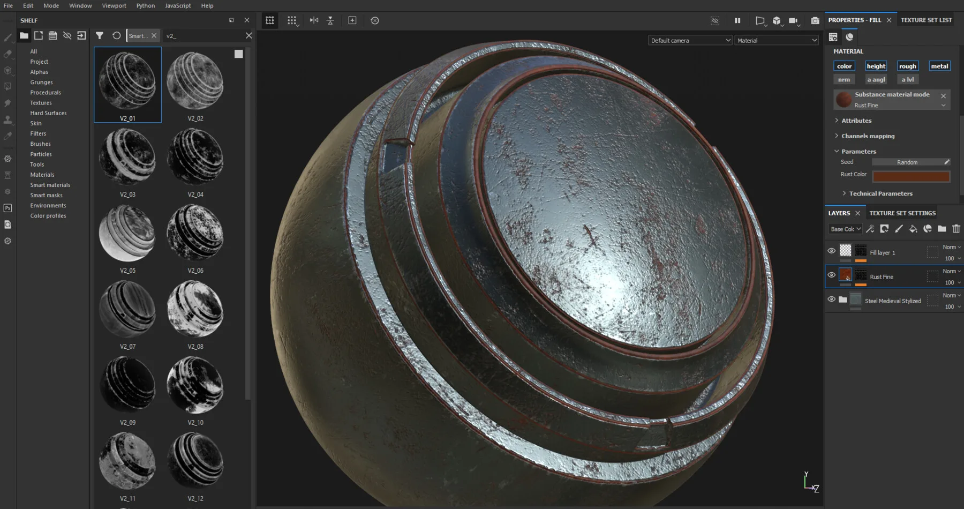Select the Smudge tool in left toolbar

(x=7, y=103)
